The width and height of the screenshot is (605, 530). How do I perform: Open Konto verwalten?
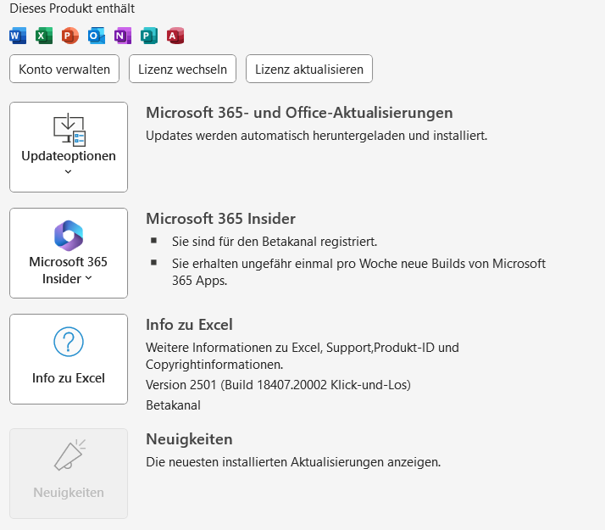click(64, 69)
